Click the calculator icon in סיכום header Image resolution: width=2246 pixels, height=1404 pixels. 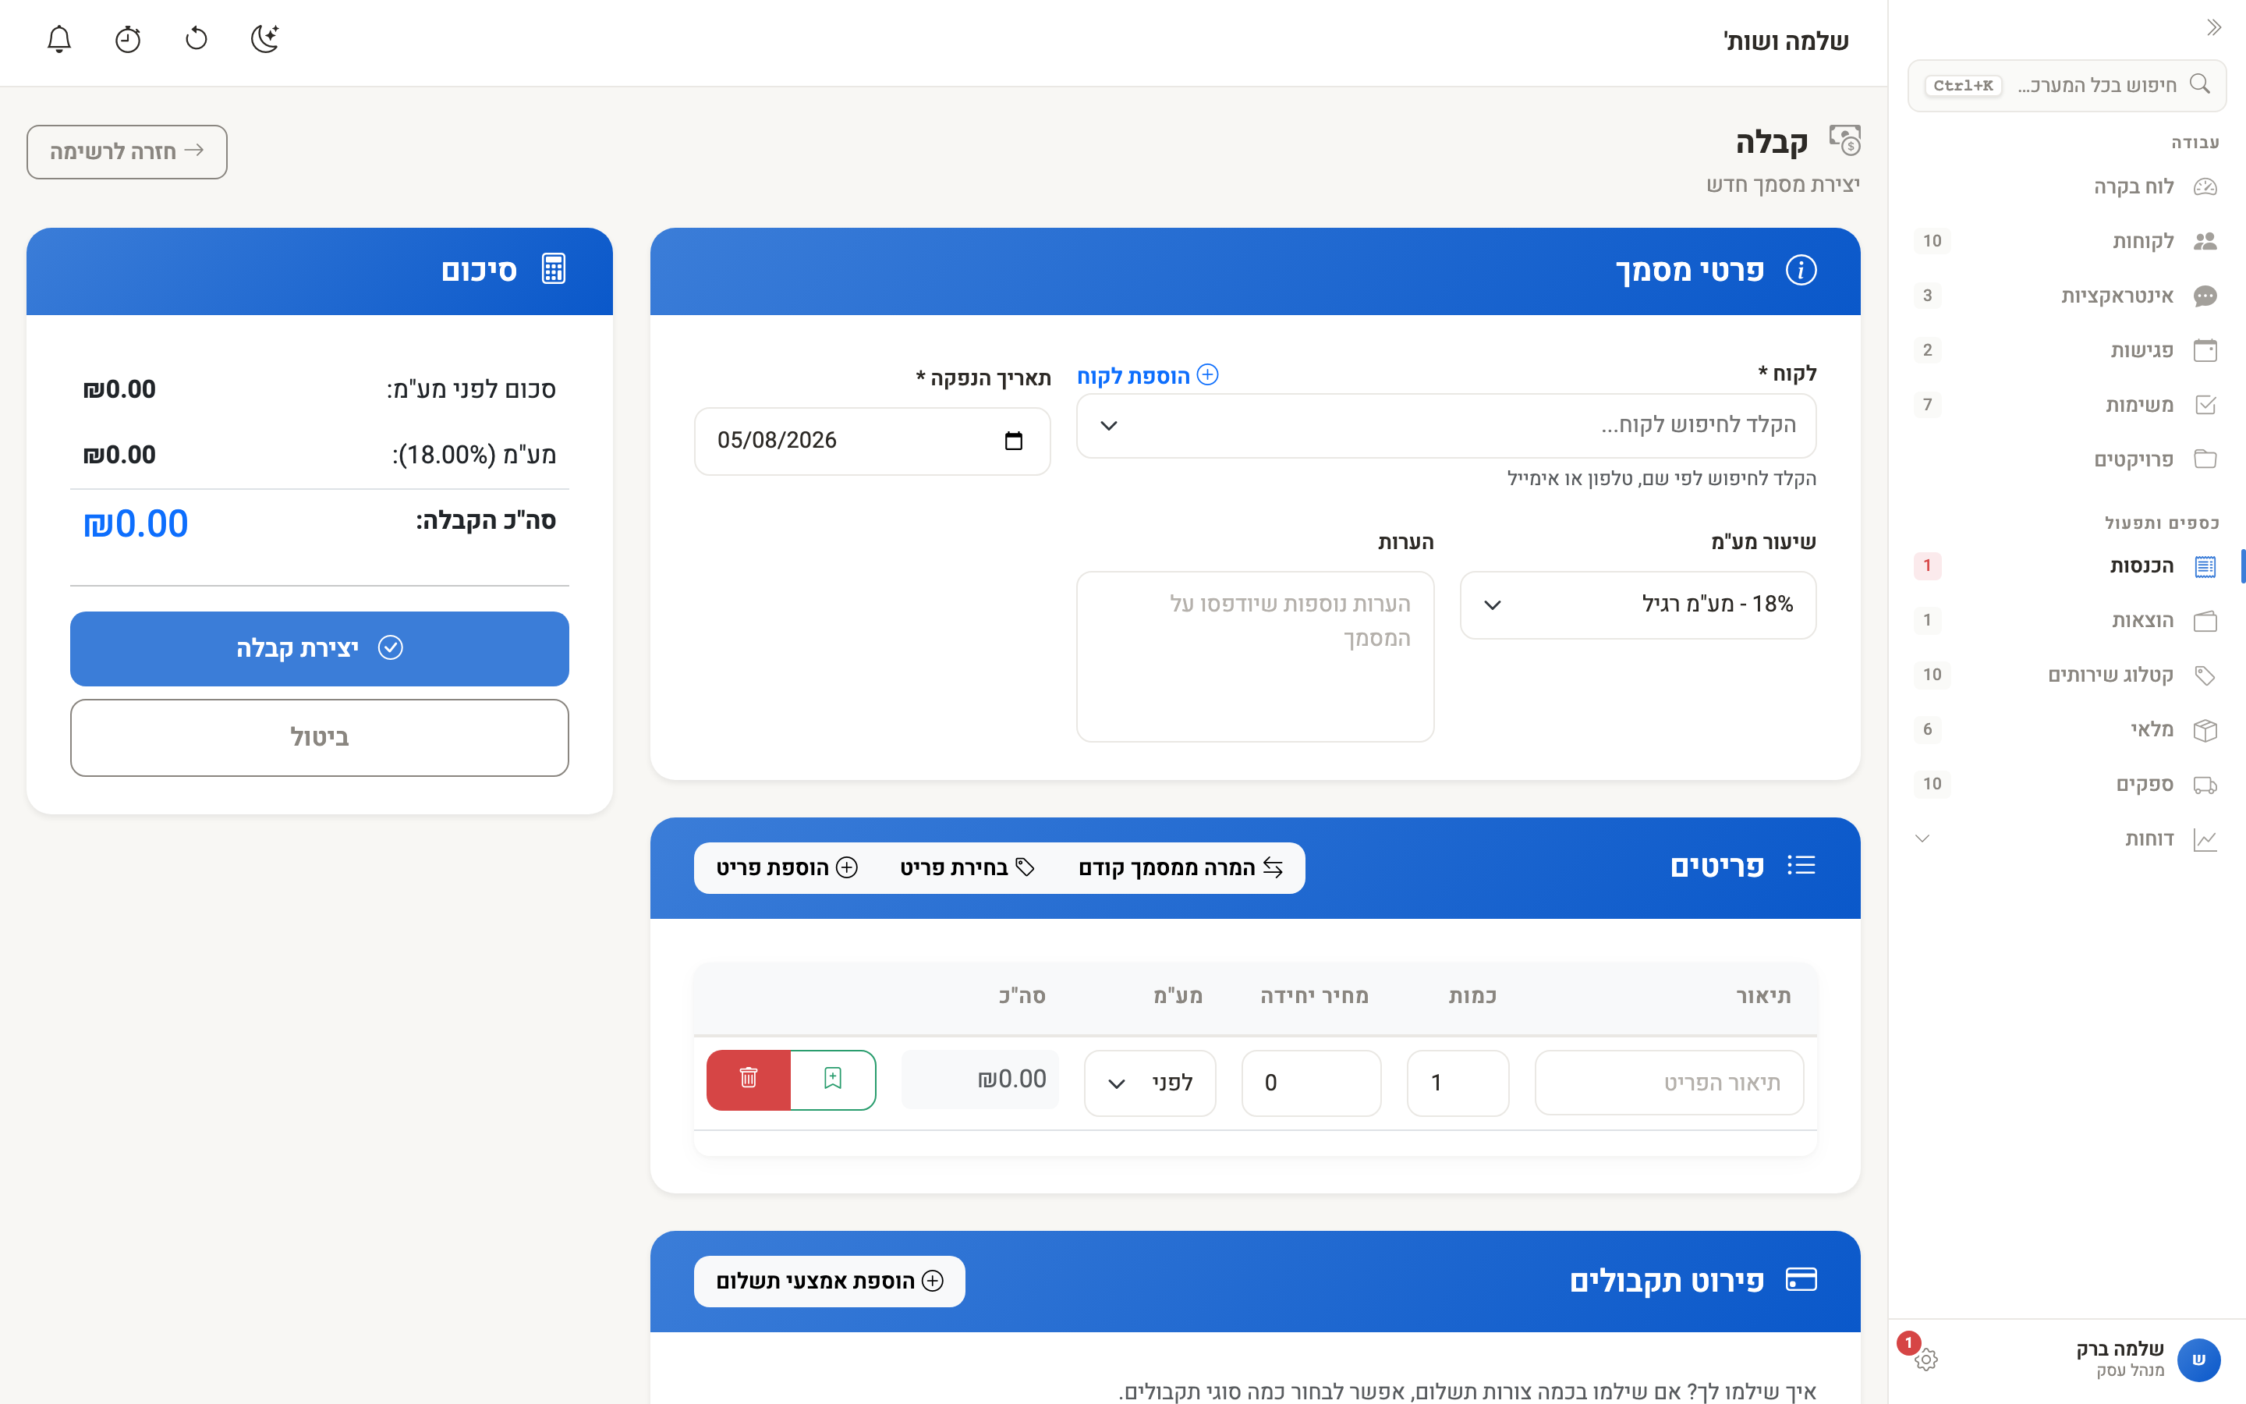point(553,269)
